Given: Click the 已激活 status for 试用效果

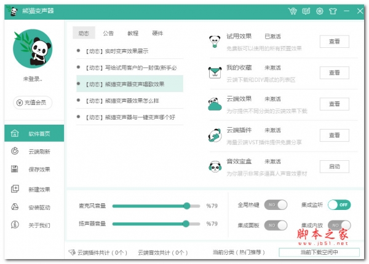Looking at the screenshot, I should [272, 36].
